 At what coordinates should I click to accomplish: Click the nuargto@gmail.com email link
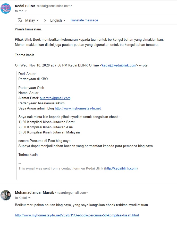pyautogui.click(x=55, y=98)
